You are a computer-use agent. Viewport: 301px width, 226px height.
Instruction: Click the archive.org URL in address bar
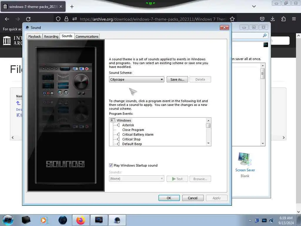153,19
